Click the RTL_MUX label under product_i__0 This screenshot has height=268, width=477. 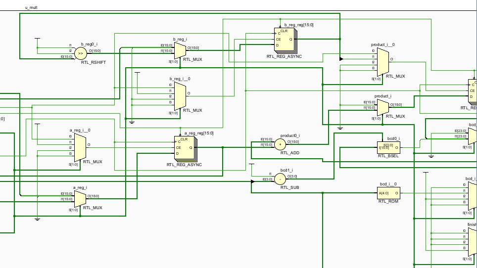(395, 76)
